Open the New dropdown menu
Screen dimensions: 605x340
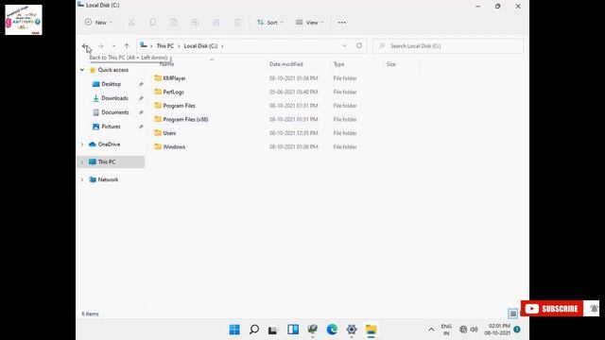click(98, 23)
